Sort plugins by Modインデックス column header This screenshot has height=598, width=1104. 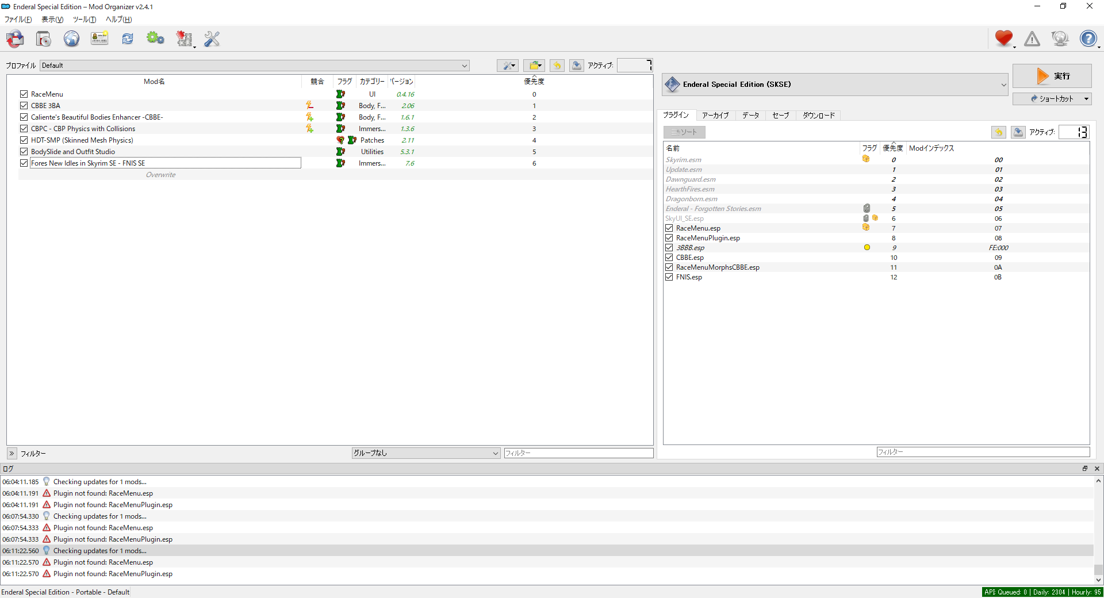click(x=998, y=148)
